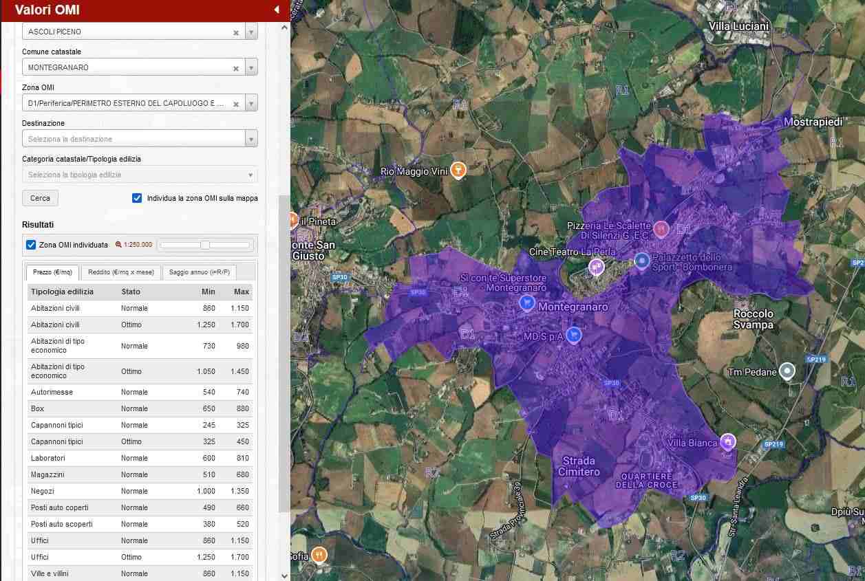Uncheck Individua la zona OMI sulla mappa
The width and height of the screenshot is (865, 581).
tap(137, 198)
